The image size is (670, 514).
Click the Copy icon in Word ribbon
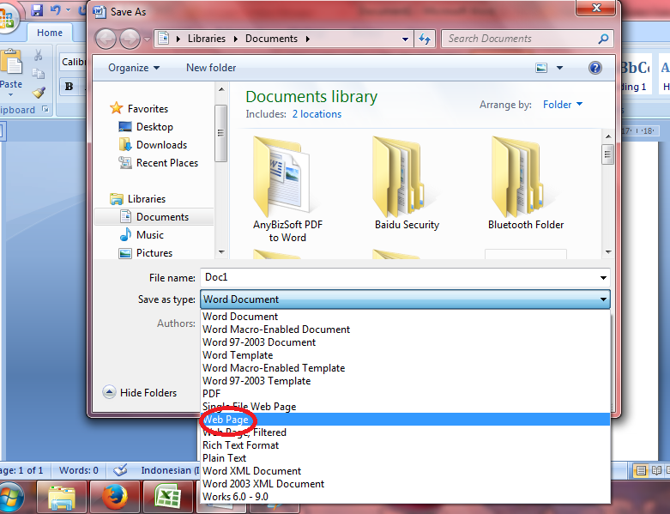38,74
